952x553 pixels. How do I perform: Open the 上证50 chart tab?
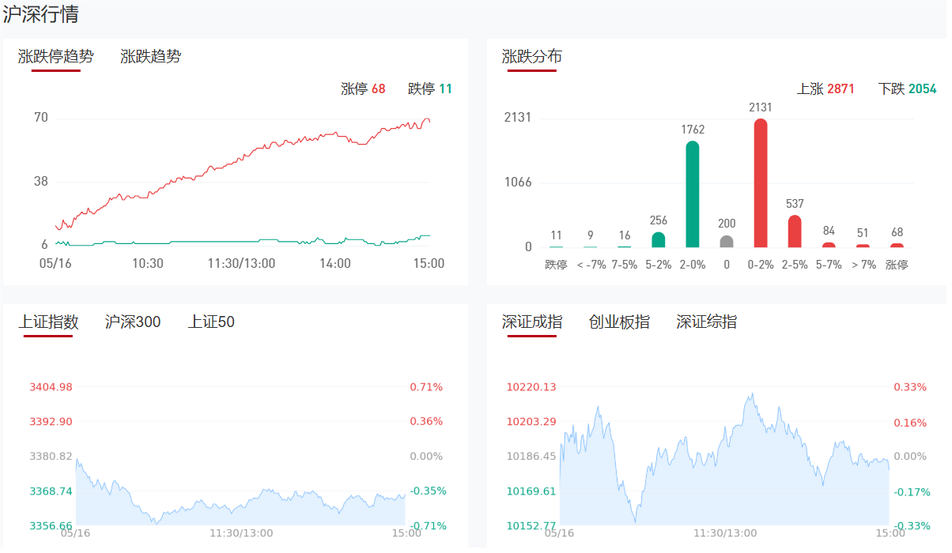[x=211, y=322]
